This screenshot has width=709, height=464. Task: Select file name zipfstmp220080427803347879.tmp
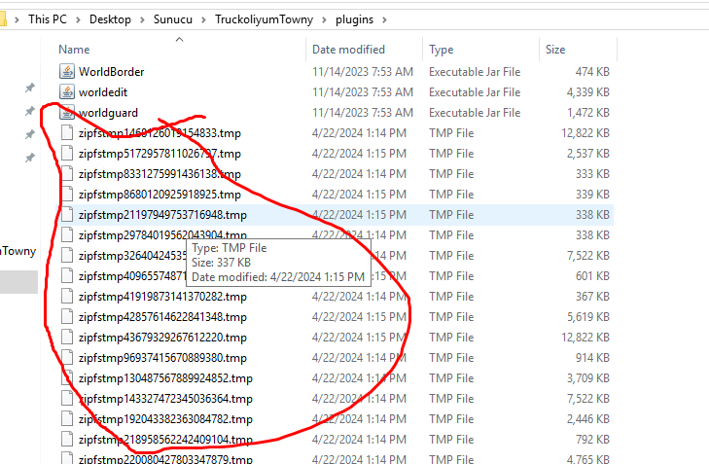[x=165, y=458]
